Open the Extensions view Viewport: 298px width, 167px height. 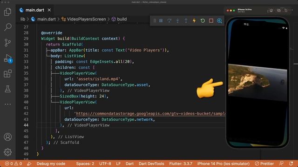click(x=7, y=73)
